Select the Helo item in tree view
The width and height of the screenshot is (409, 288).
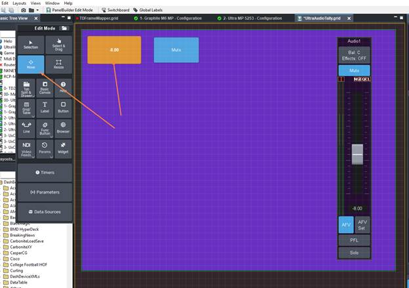click(7, 41)
